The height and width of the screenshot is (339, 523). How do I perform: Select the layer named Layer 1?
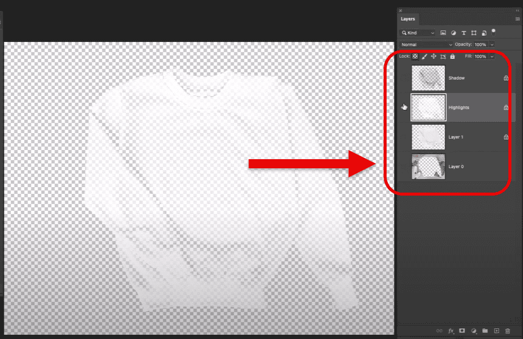tap(455, 137)
